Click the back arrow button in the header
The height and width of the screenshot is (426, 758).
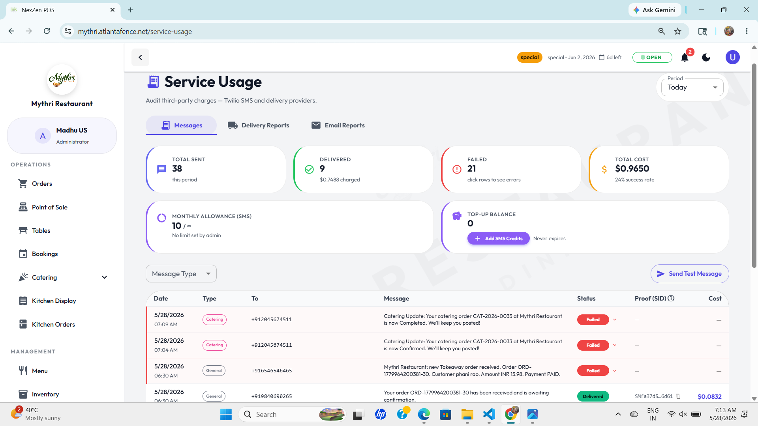click(140, 58)
